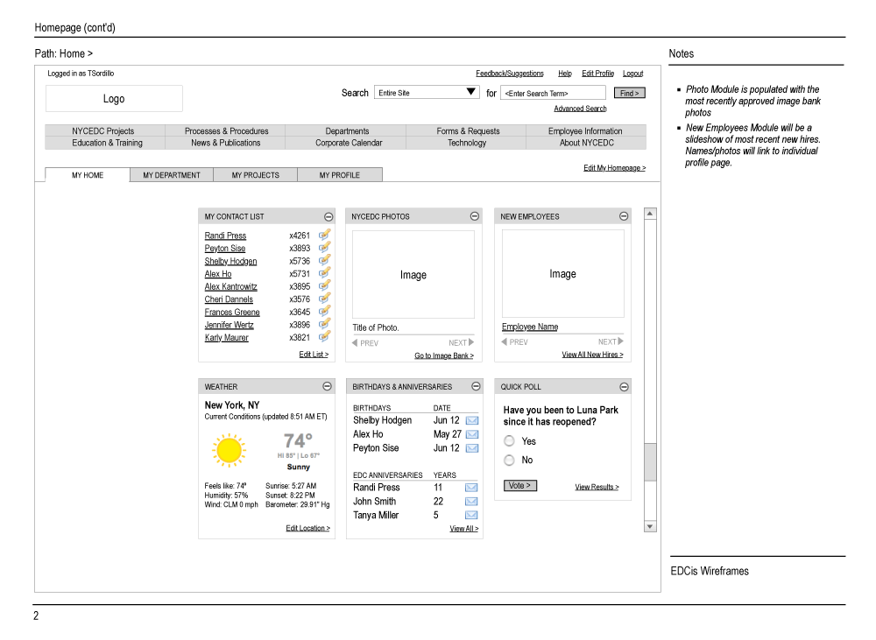Screen dimensions: 876x640
Task: Click the down arrow on the right scrollbar
Action: click(650, 525)
